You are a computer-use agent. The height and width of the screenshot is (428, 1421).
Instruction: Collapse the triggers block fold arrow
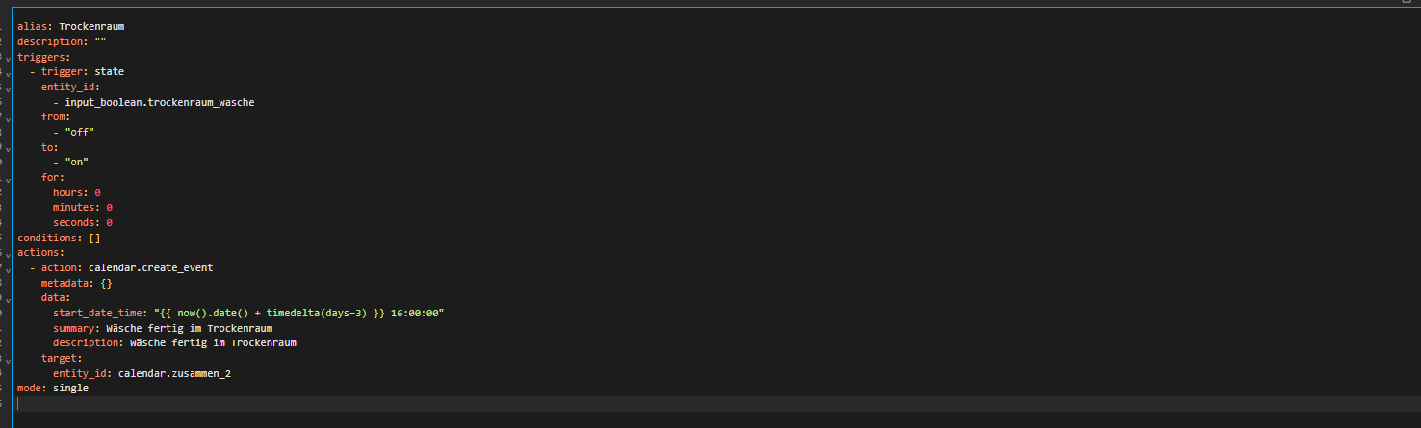click(x=8, y=57)
